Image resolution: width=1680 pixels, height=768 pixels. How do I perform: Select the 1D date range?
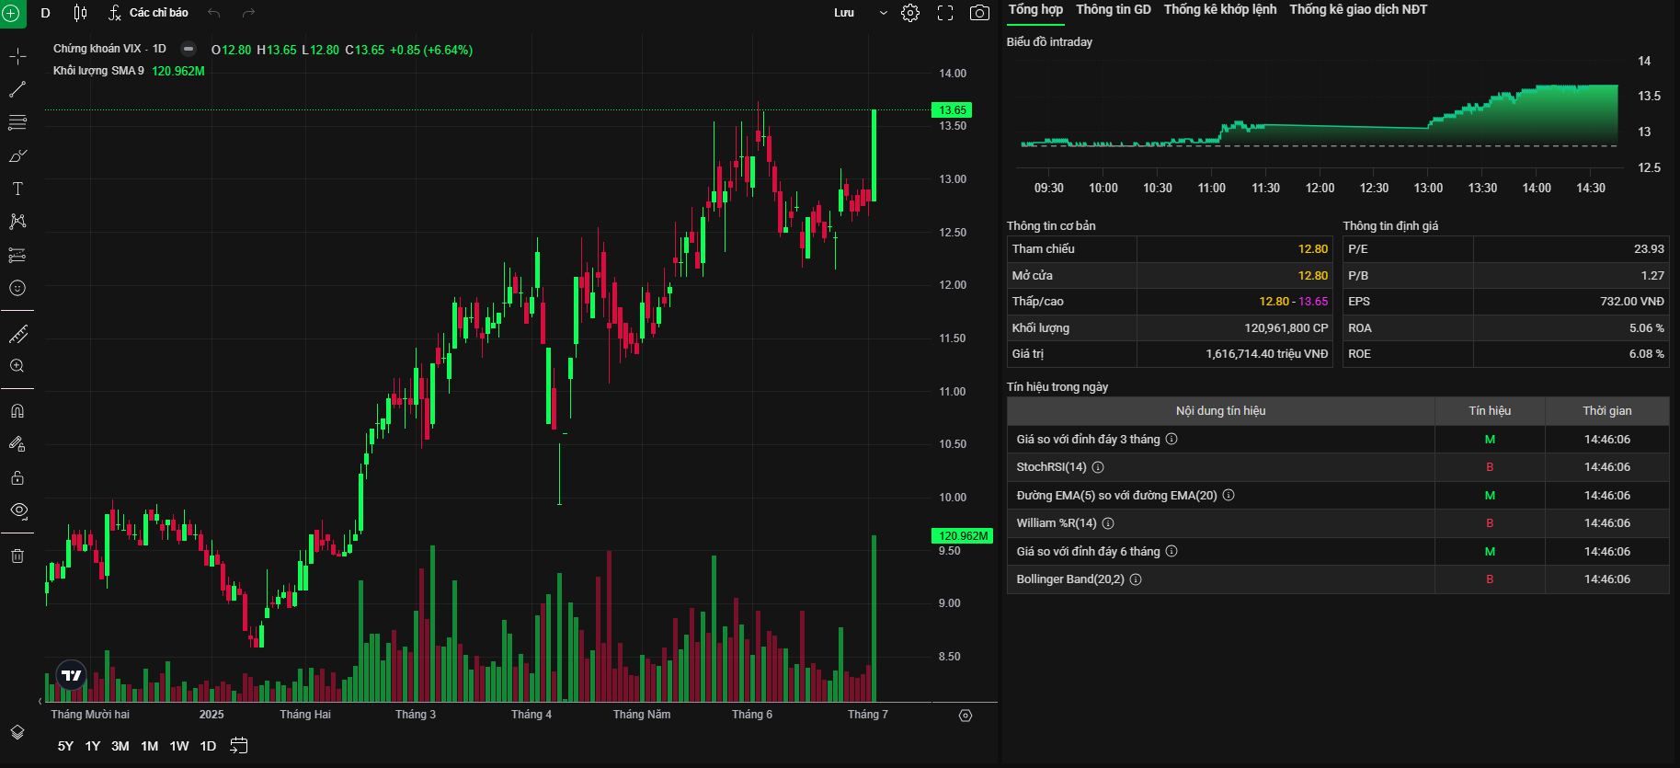[x=208, y=746]
